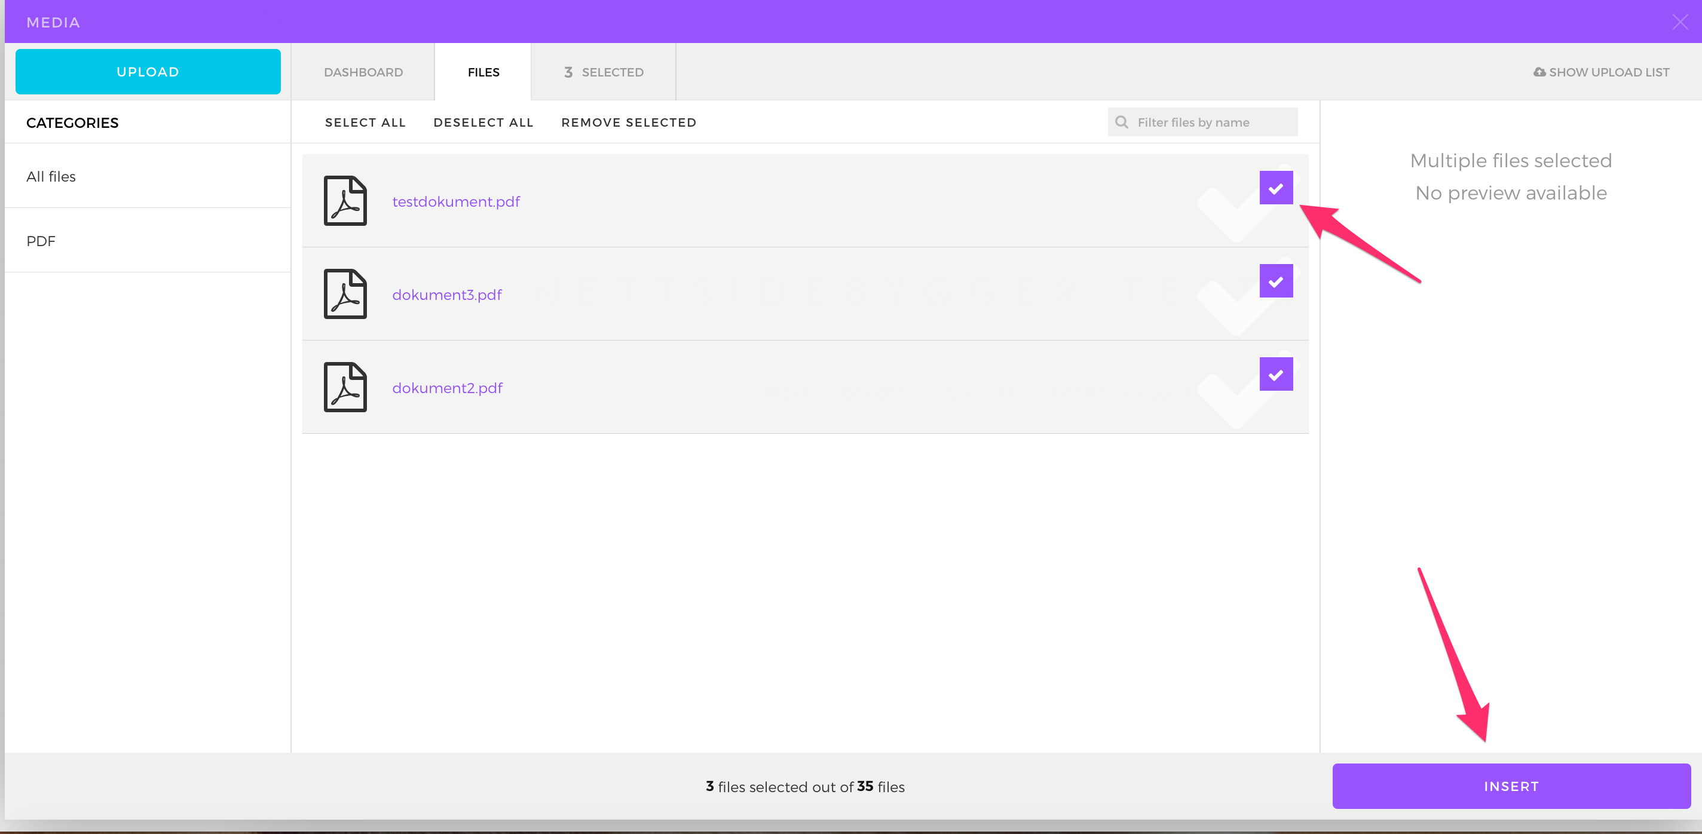Click the cloud upload icon near Show Upload List

click(x=1539, y=72)
